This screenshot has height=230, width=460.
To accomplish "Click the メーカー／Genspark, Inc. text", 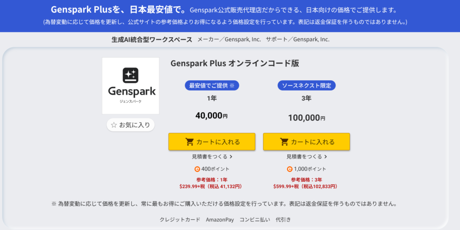I will (229, 39).
